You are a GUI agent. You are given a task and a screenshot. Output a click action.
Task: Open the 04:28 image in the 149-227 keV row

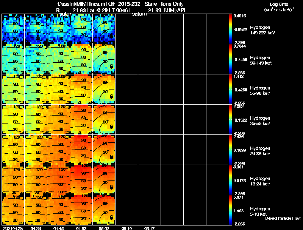click(x=13, y=29)
